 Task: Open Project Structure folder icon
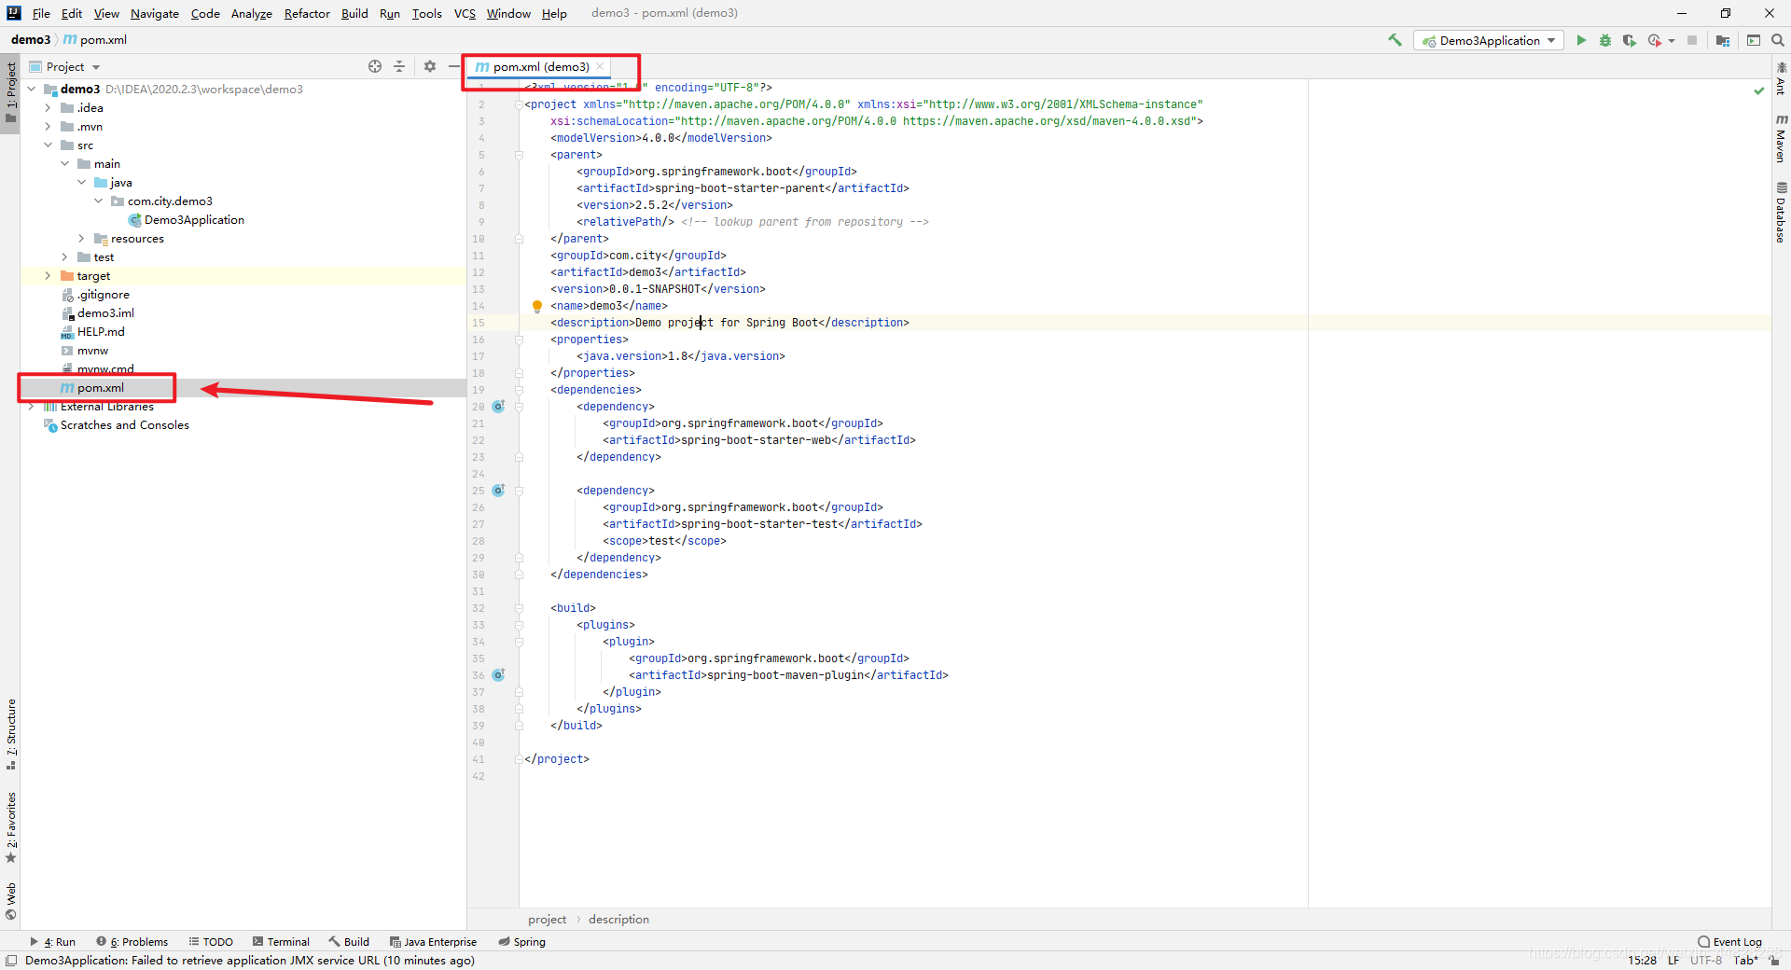[1723, 40]
